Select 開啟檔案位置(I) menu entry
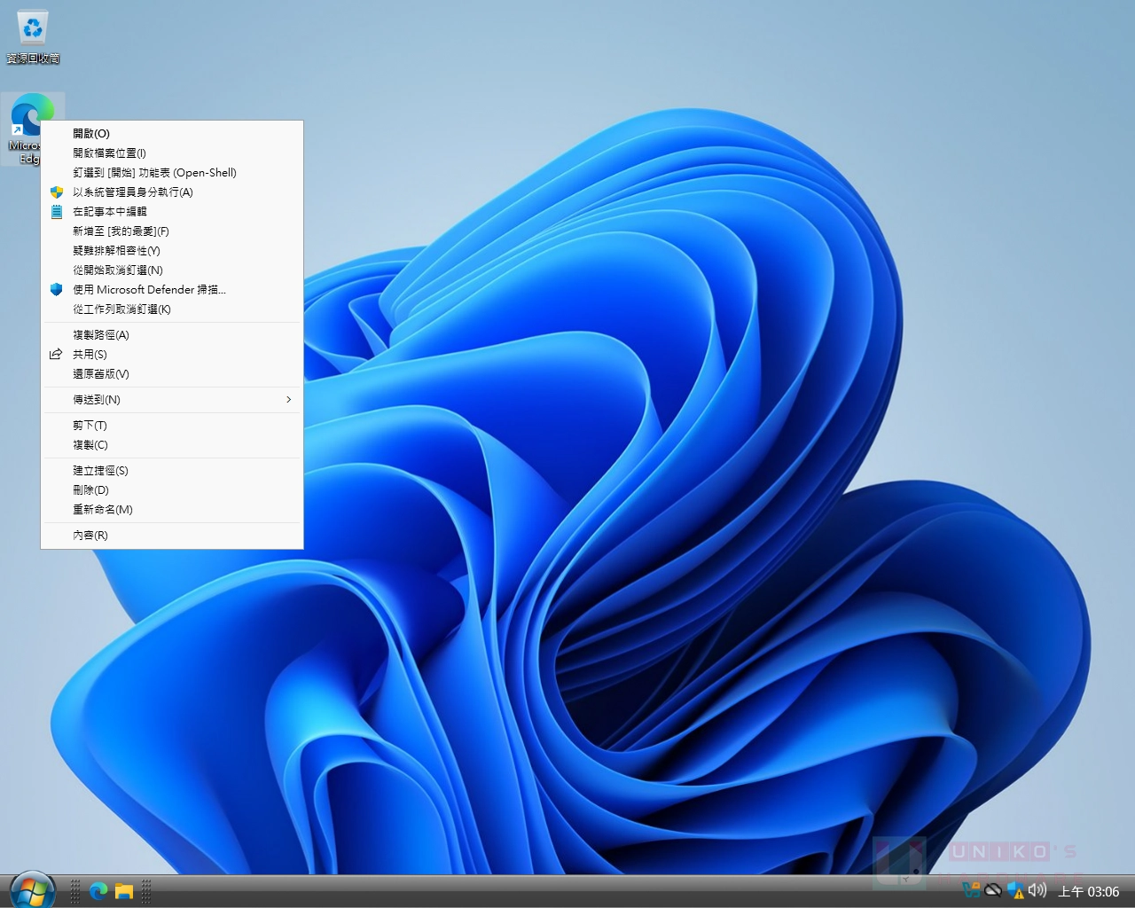This screenshot has width=1135, height=908. tap(172, 153)
